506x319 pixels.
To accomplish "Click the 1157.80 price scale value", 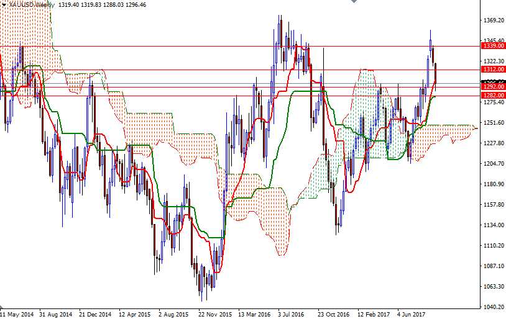I will pos(494,205).
